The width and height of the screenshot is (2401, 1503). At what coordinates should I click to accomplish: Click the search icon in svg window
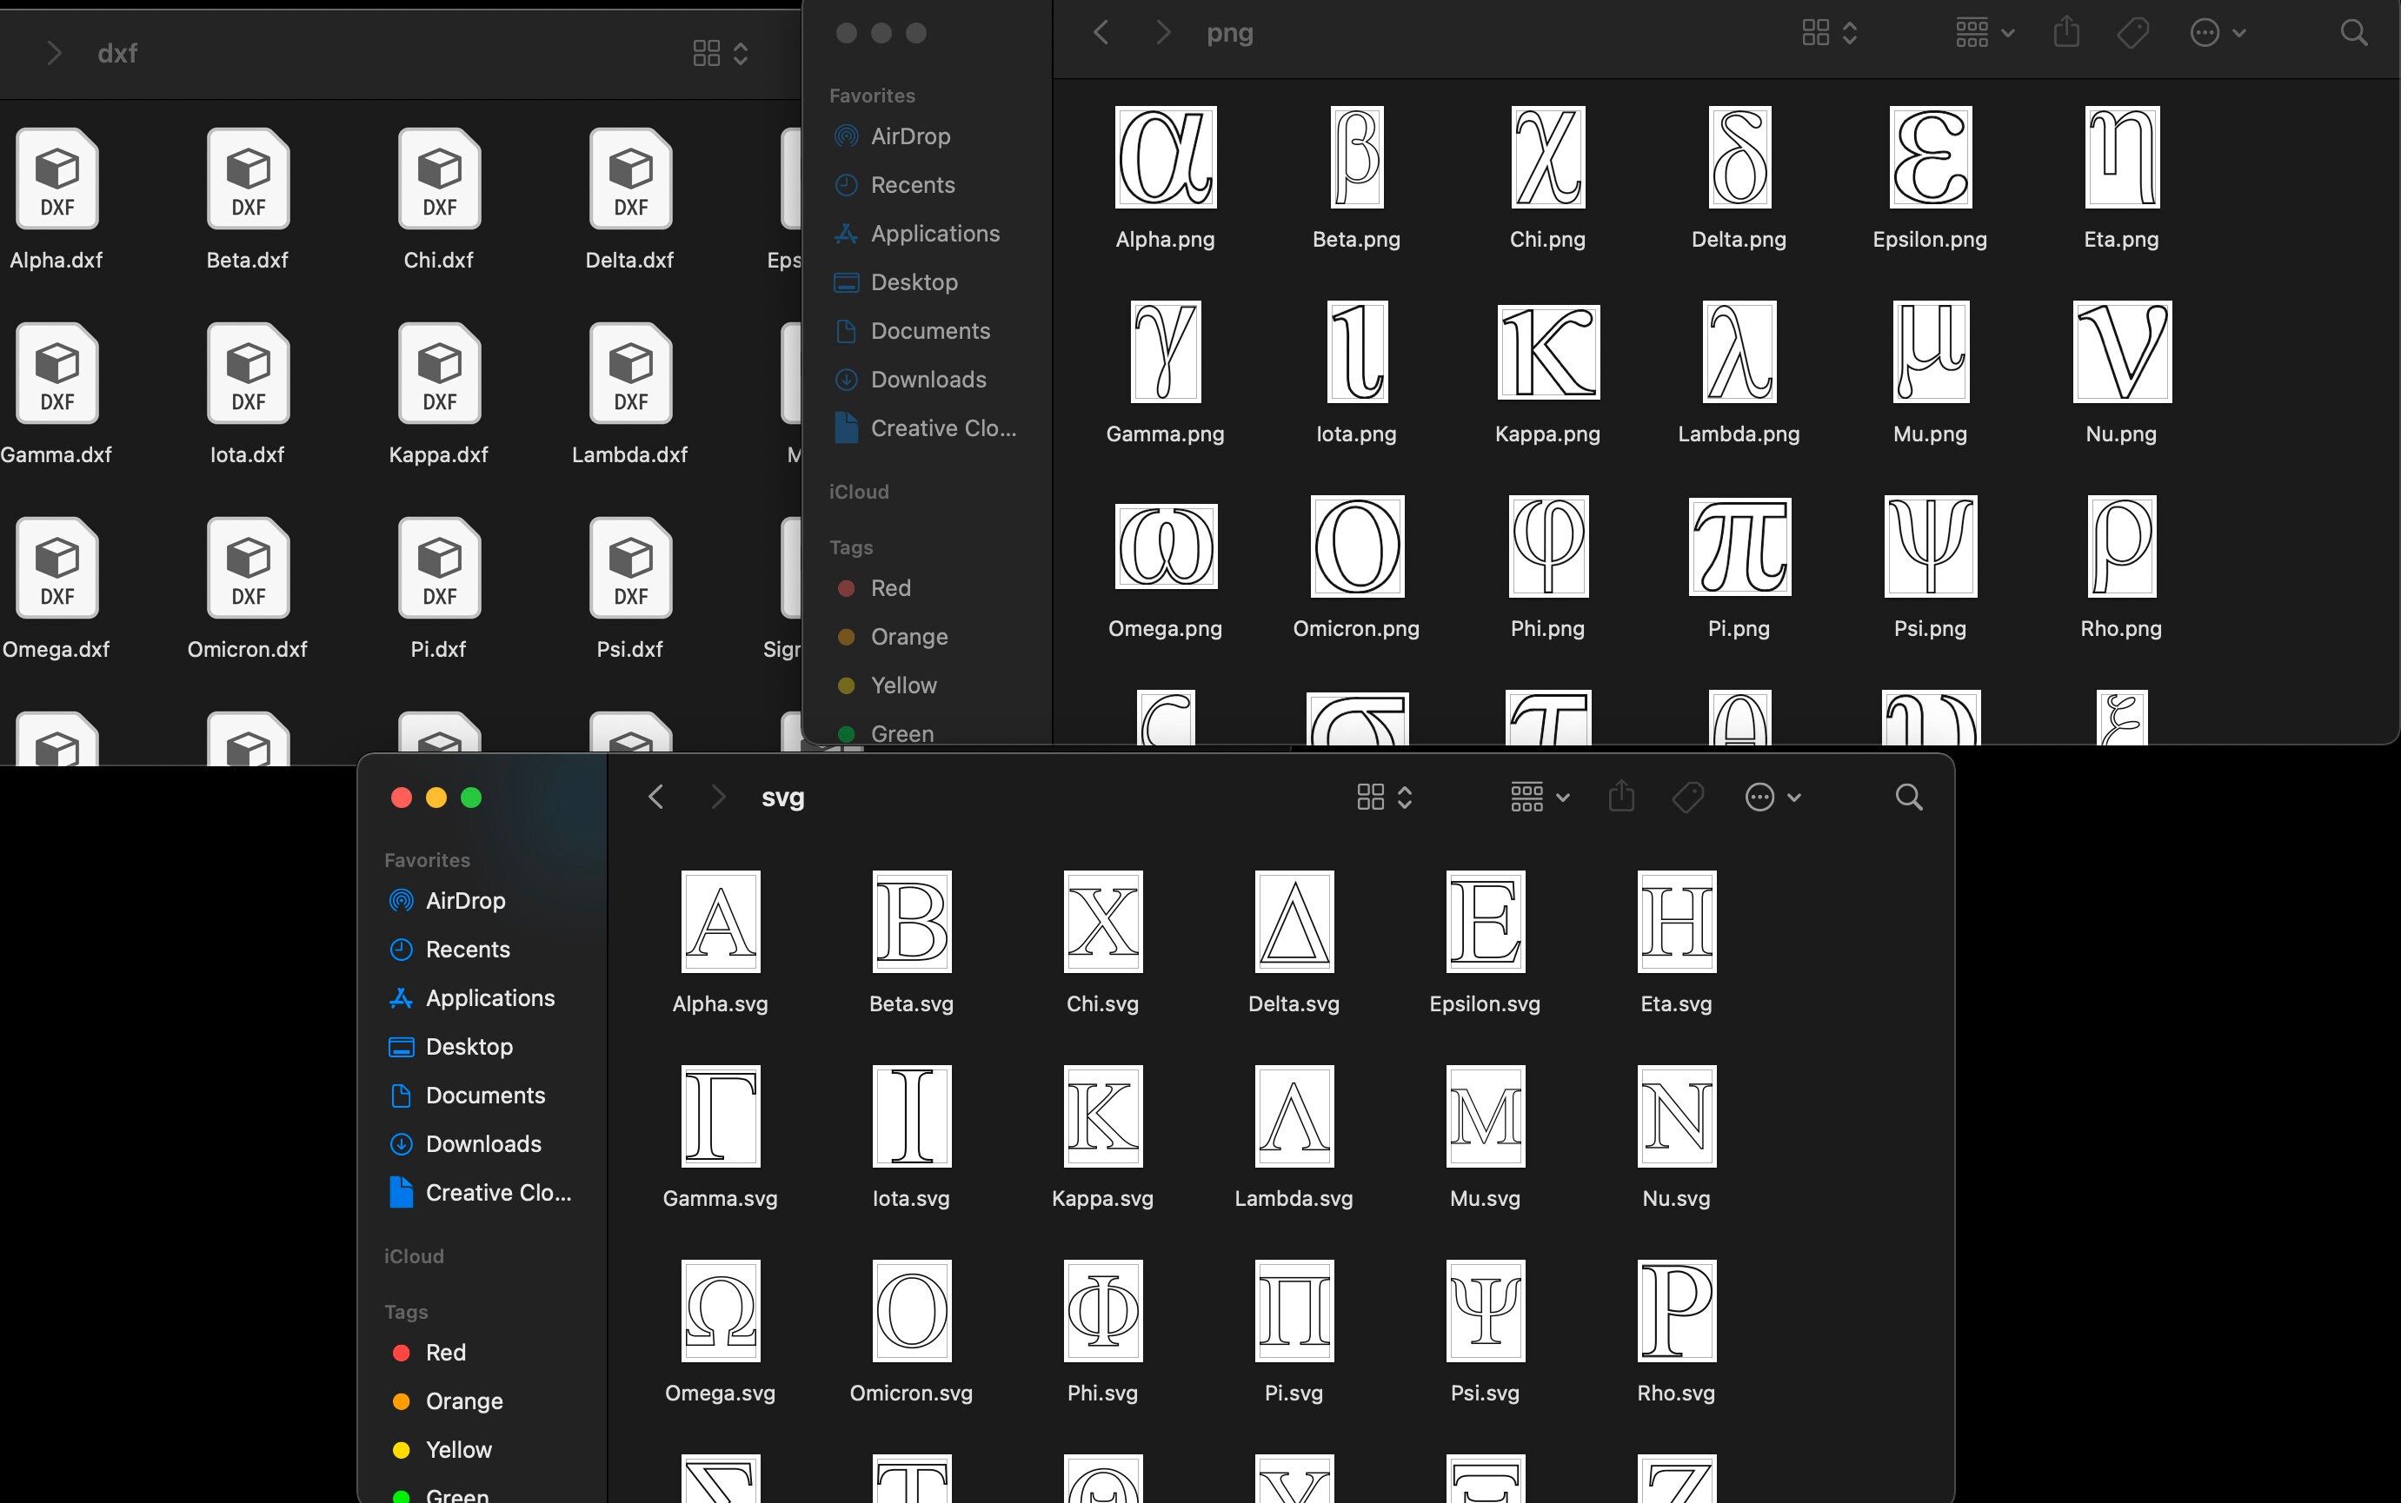(x=1909, y=798)
